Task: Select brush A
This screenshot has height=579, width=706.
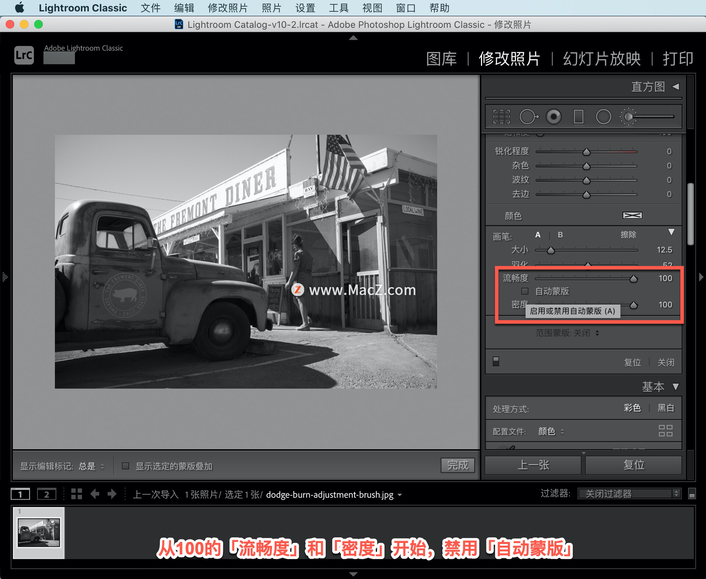Action: [538, 235]
